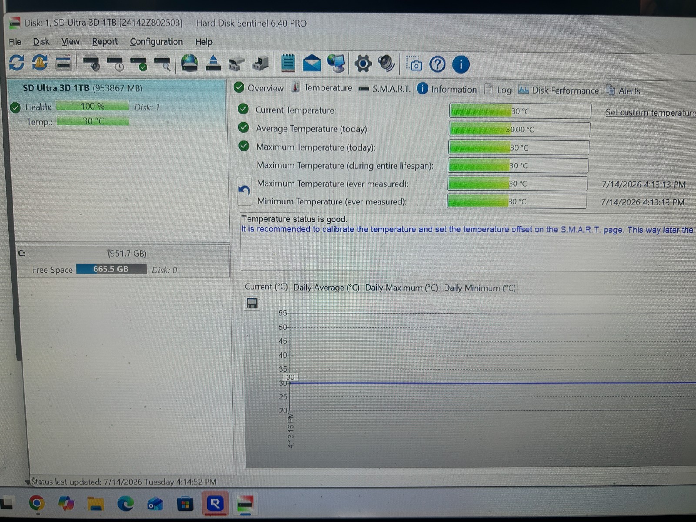Image resolution: width=696 pixels, height=522 pixels.
Task: Open the Disk menu
Action: [41, 42]
